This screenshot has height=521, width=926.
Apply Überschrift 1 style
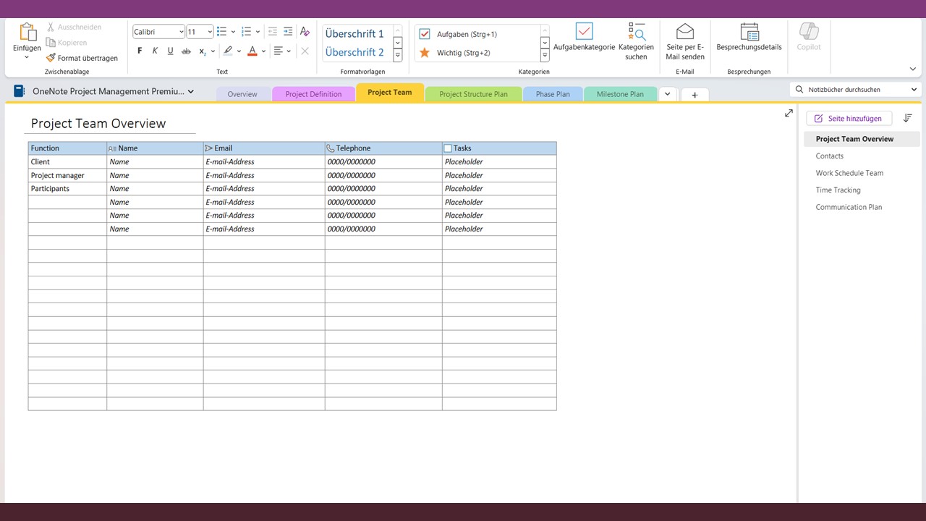(x=354, y=34)
